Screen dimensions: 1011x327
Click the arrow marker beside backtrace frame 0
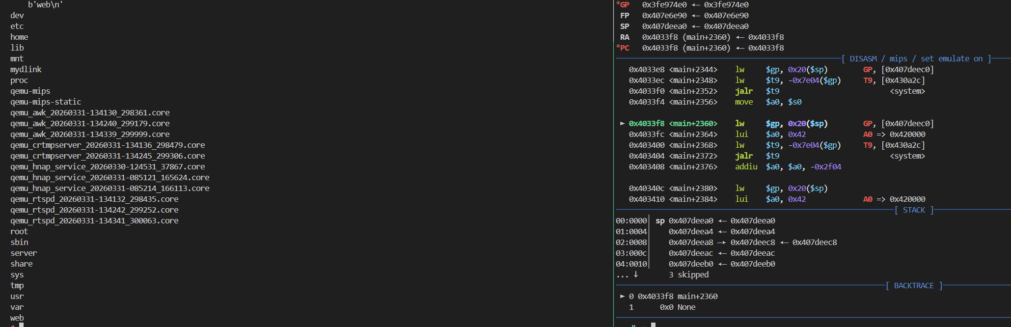[x=622, y=297]
